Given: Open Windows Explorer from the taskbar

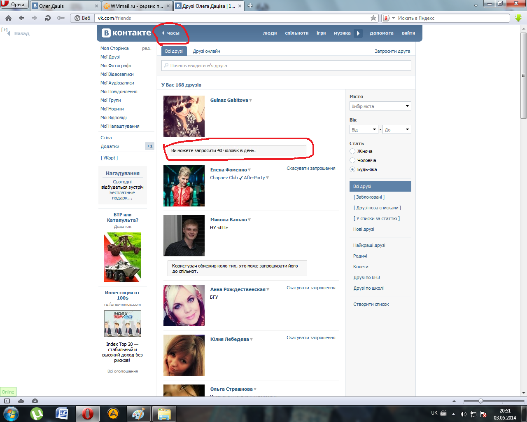Looking at the screenshot, I should coord(164,413).
